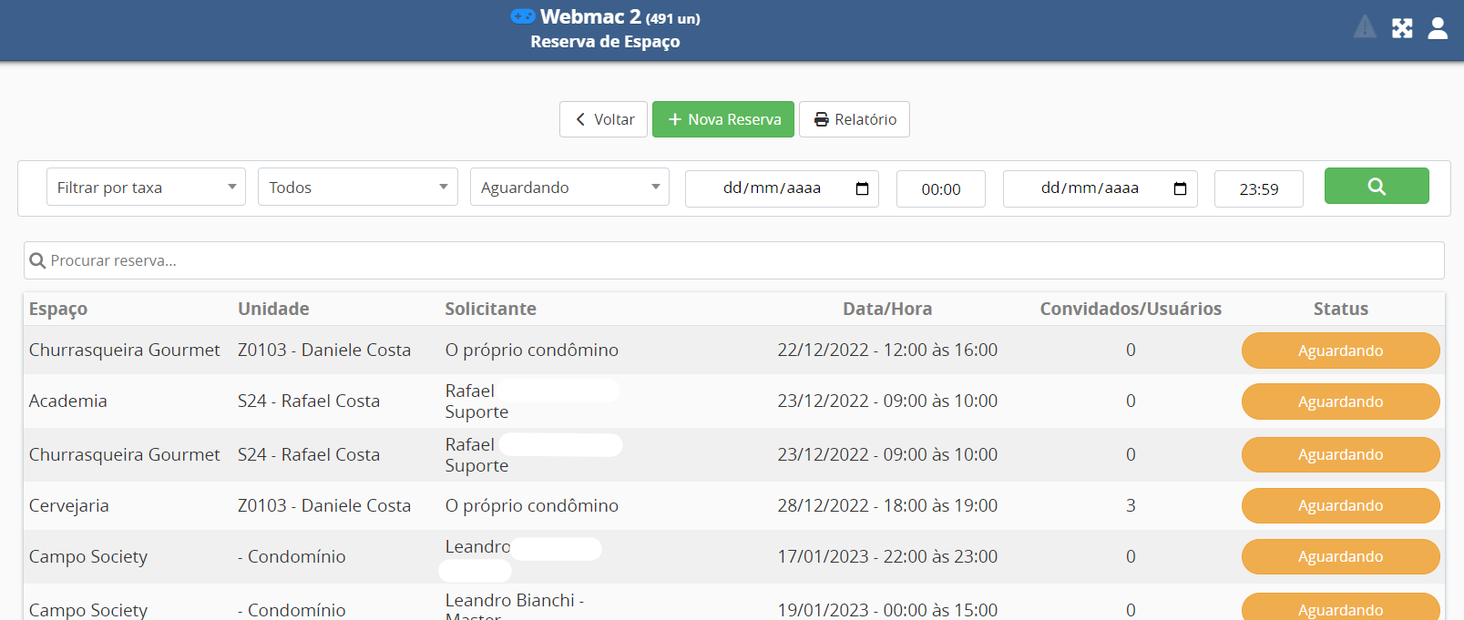Open the user profile icon
This screenshot has width=1464, height=620.
pyautogui.click(x=1438, y=28)
